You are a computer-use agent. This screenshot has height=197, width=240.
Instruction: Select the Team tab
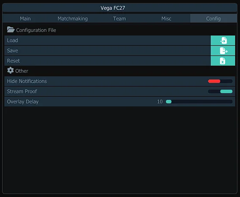click(119, 19)
